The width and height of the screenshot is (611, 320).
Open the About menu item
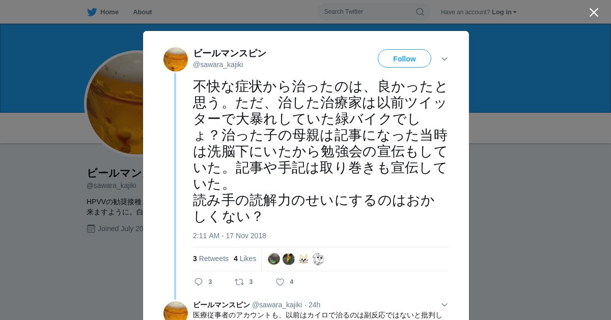point(143,12)
